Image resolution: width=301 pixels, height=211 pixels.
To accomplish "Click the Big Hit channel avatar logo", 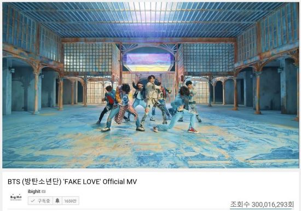I will coord(16,197).
